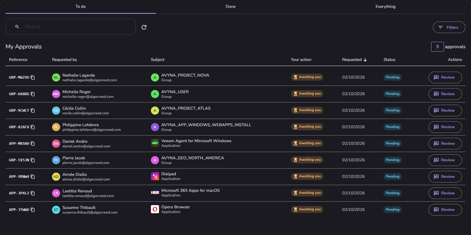Switch to the Everything tab

[386, 7]
